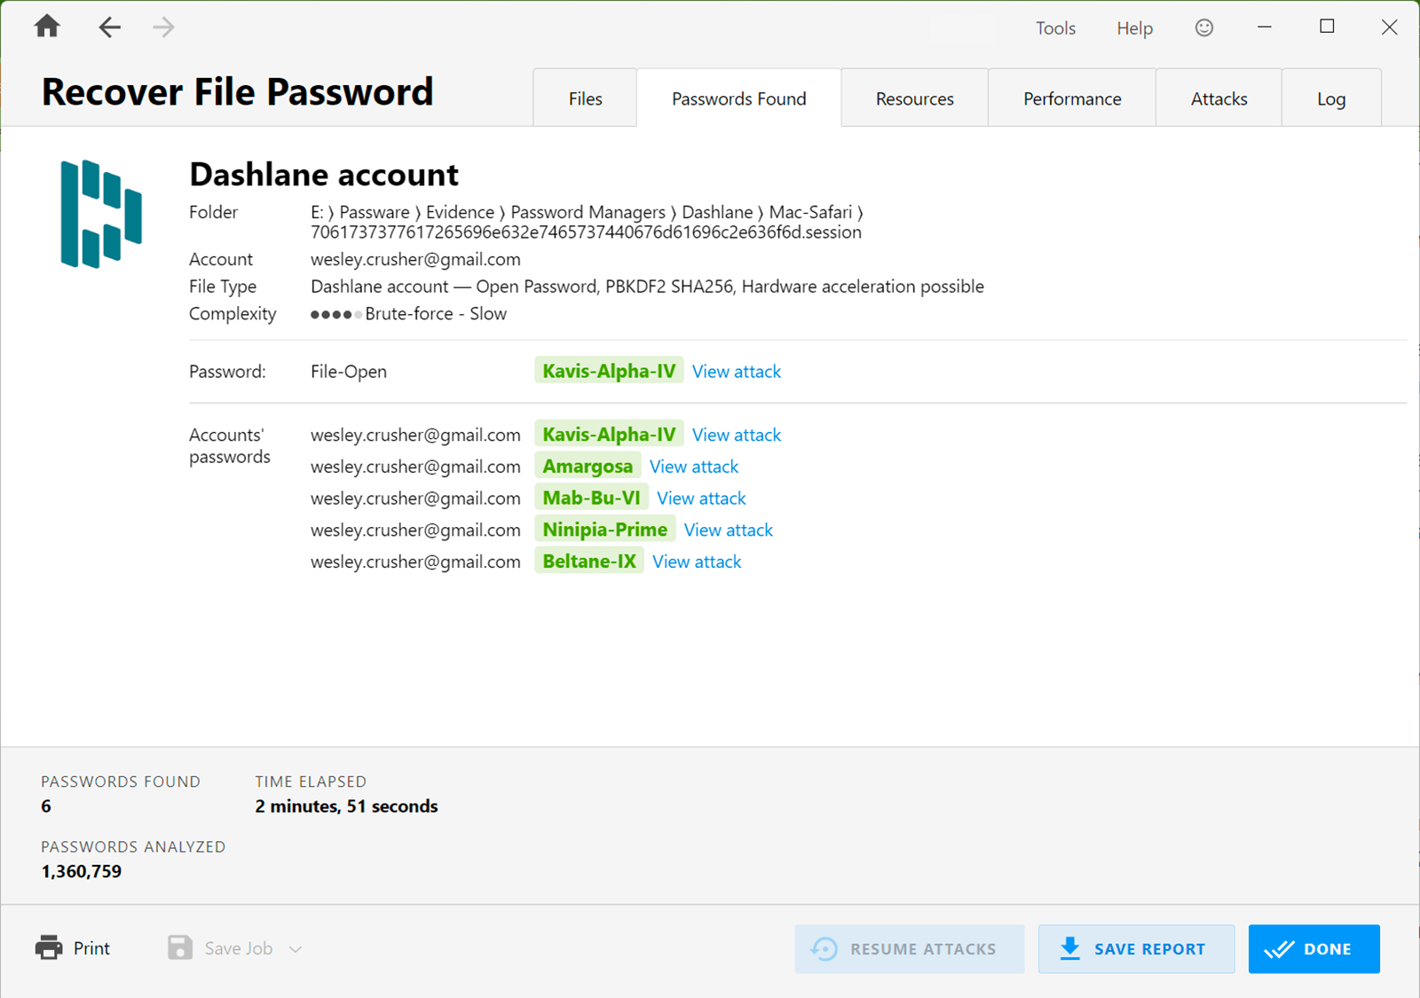Viewport: 1420px width, 998px height.
Task: Go to the home screen
Action: [x=46, y=27]
